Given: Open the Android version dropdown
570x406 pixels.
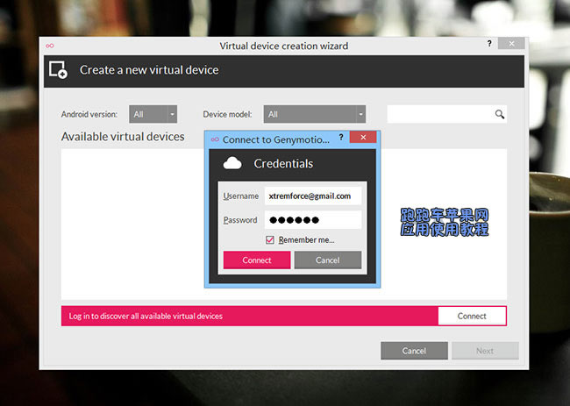Looking at the screenshot, I should [x=153, y=114].
